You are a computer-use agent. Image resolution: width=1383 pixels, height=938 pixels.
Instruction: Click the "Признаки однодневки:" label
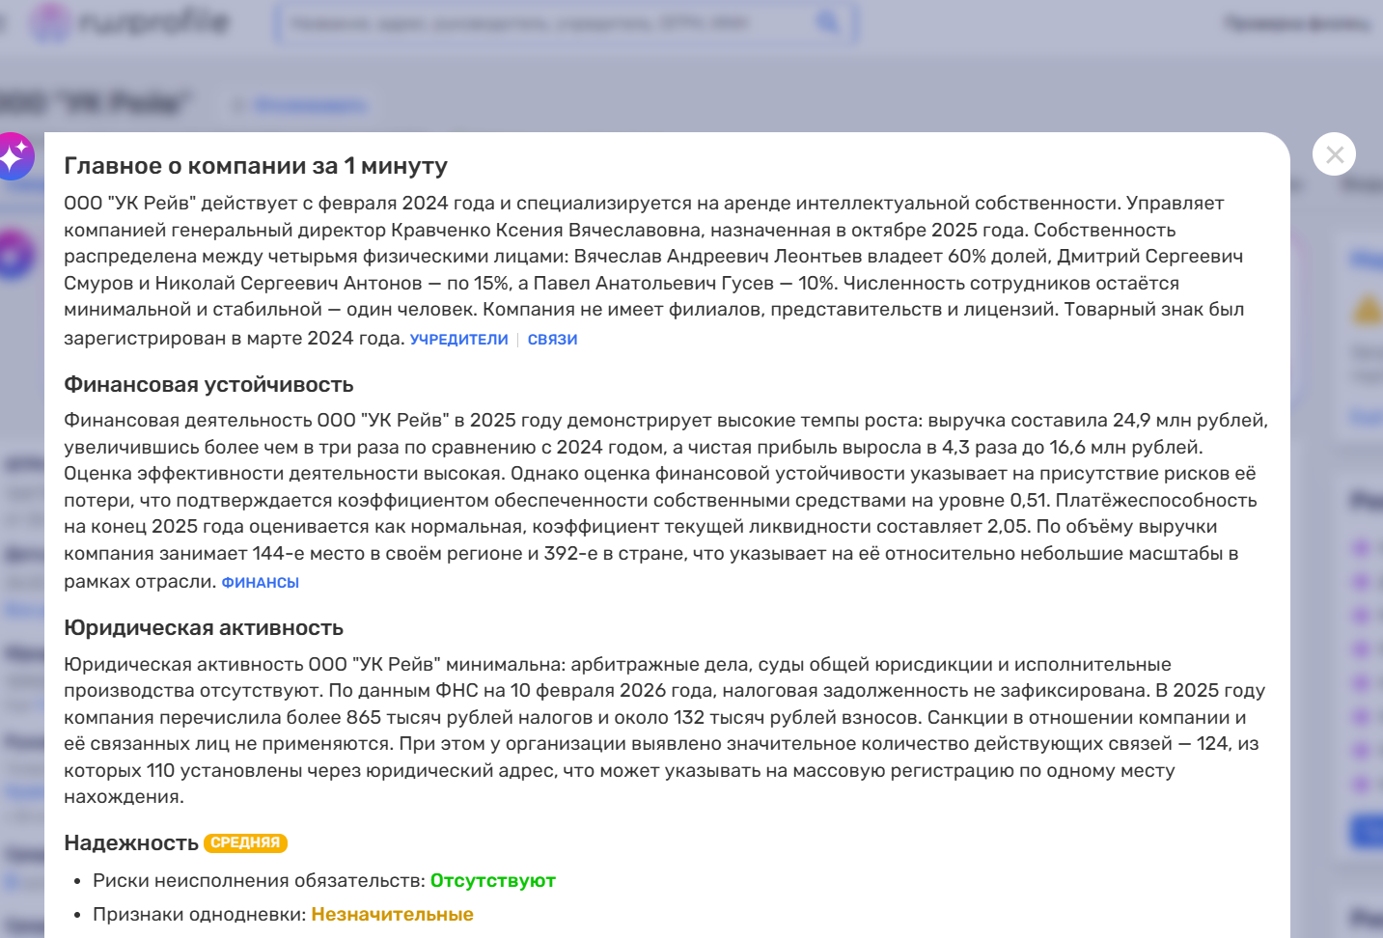(200, 915)
